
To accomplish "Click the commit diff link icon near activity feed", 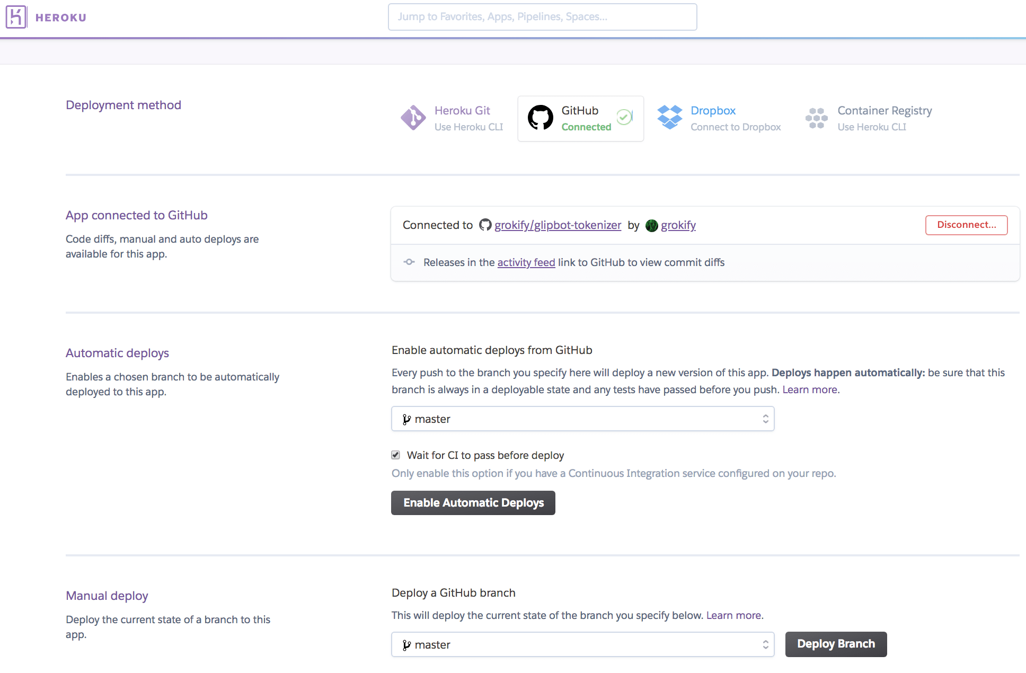I will [x=409, y=262].
